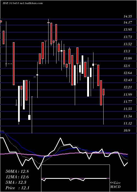Click the 5MA : 12.3 readout

16,182
